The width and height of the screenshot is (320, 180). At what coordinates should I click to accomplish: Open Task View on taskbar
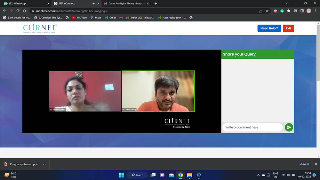153,175
